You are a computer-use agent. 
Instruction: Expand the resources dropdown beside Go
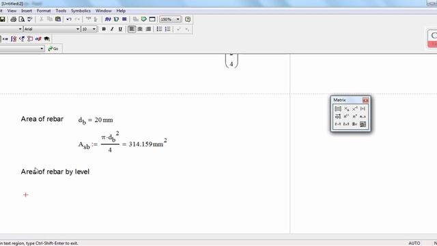click(x=42, y=49)
